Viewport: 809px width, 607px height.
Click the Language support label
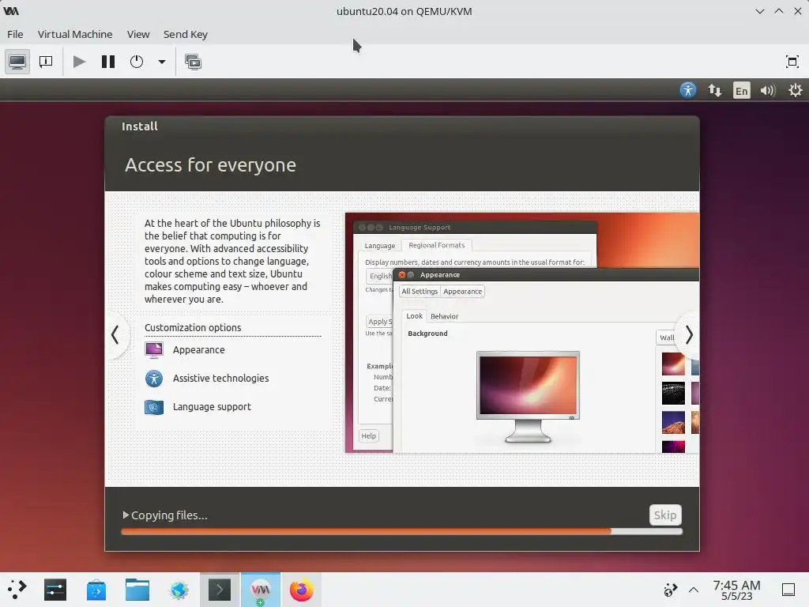[212, 407]
